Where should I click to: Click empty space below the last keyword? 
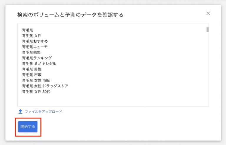pyautogui.click(x=112, y=99)
